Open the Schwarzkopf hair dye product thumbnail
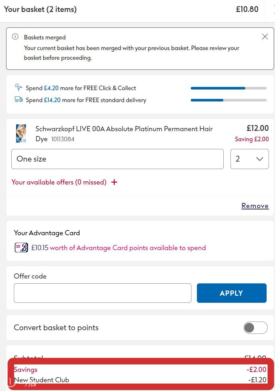 click(21, 133)
